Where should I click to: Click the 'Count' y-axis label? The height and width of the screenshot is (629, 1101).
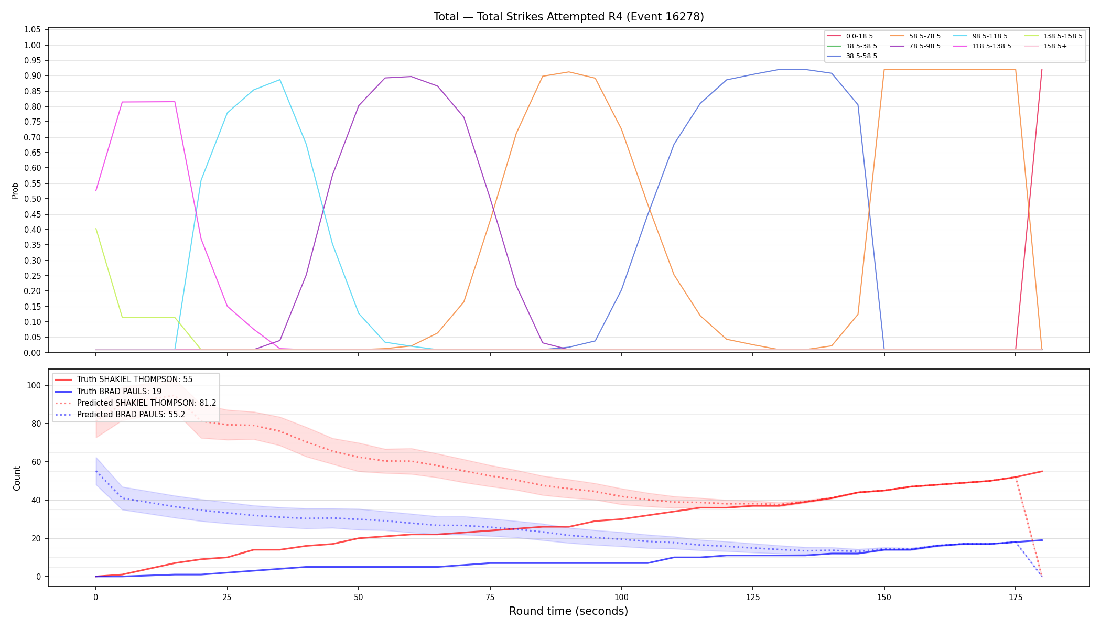tap(17, 478)
